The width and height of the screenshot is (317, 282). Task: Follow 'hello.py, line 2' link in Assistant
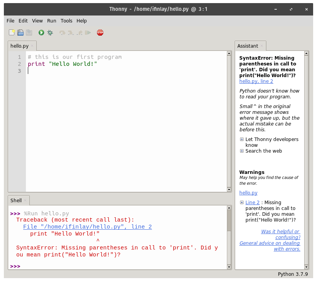click(256, 81)
